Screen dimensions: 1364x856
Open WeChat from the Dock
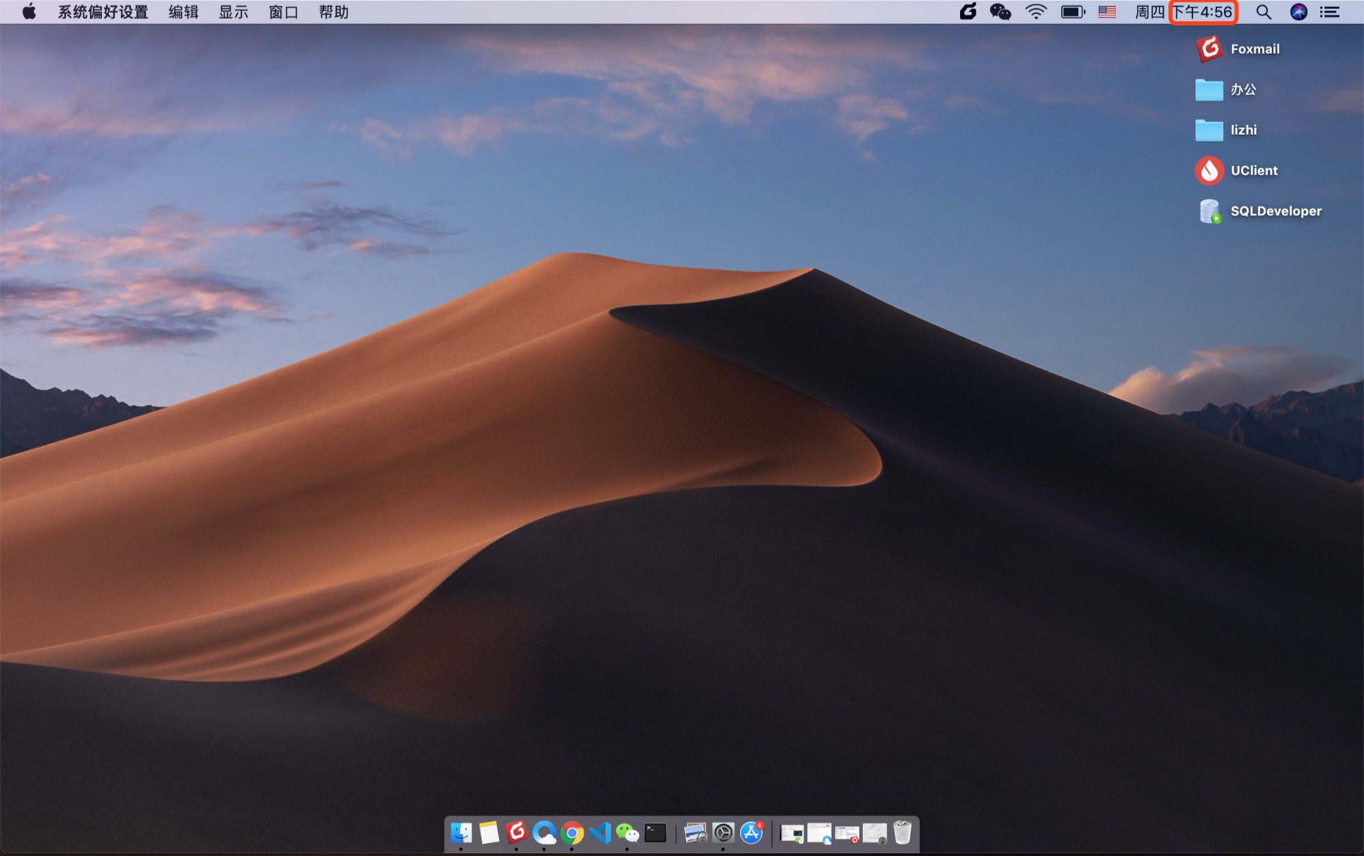click(x=627, y=833)
